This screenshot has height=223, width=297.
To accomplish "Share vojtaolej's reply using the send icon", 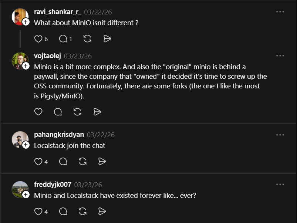I will (97, 112).
